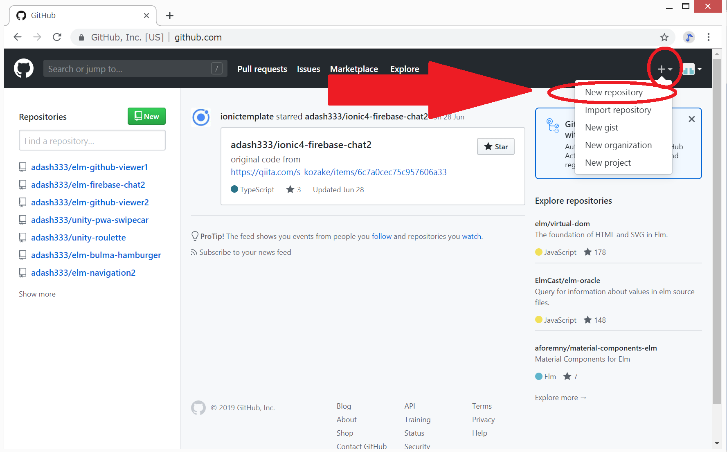The height and width of the screenshot is (452, 727).
Task: Star the ionic4-firebase-chat2 repository
Action: (495, 146)
